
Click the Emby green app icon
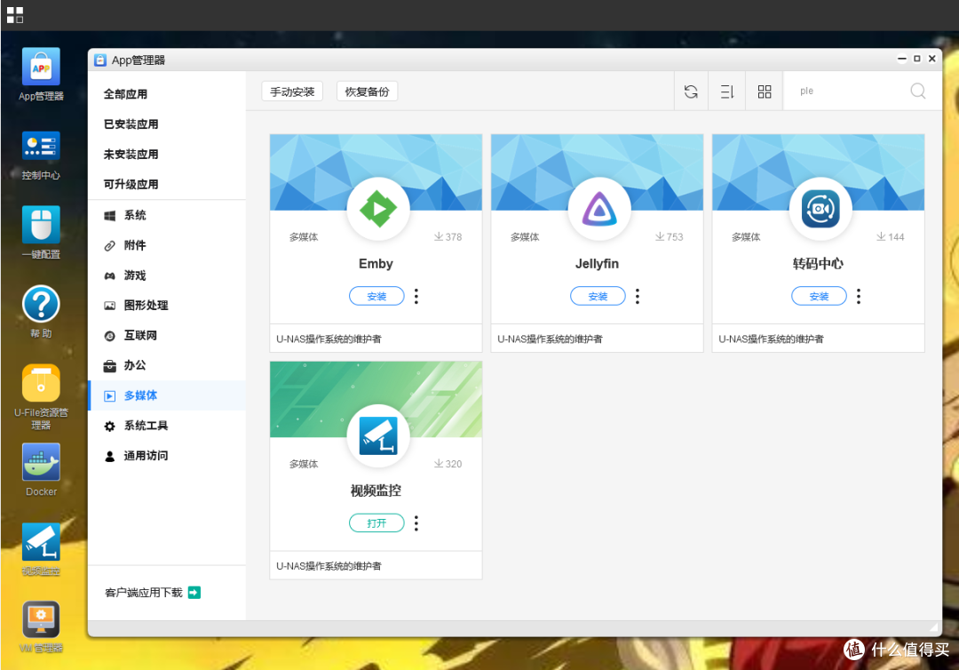(x=376, y=209)
